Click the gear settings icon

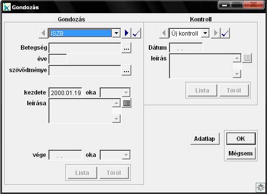pyautogui.click(x=260, y=188)
